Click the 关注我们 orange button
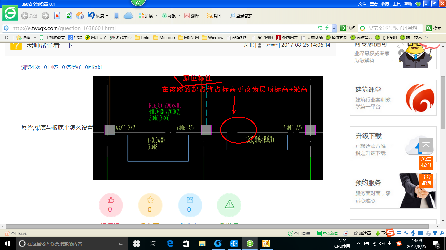 [426, 162]
